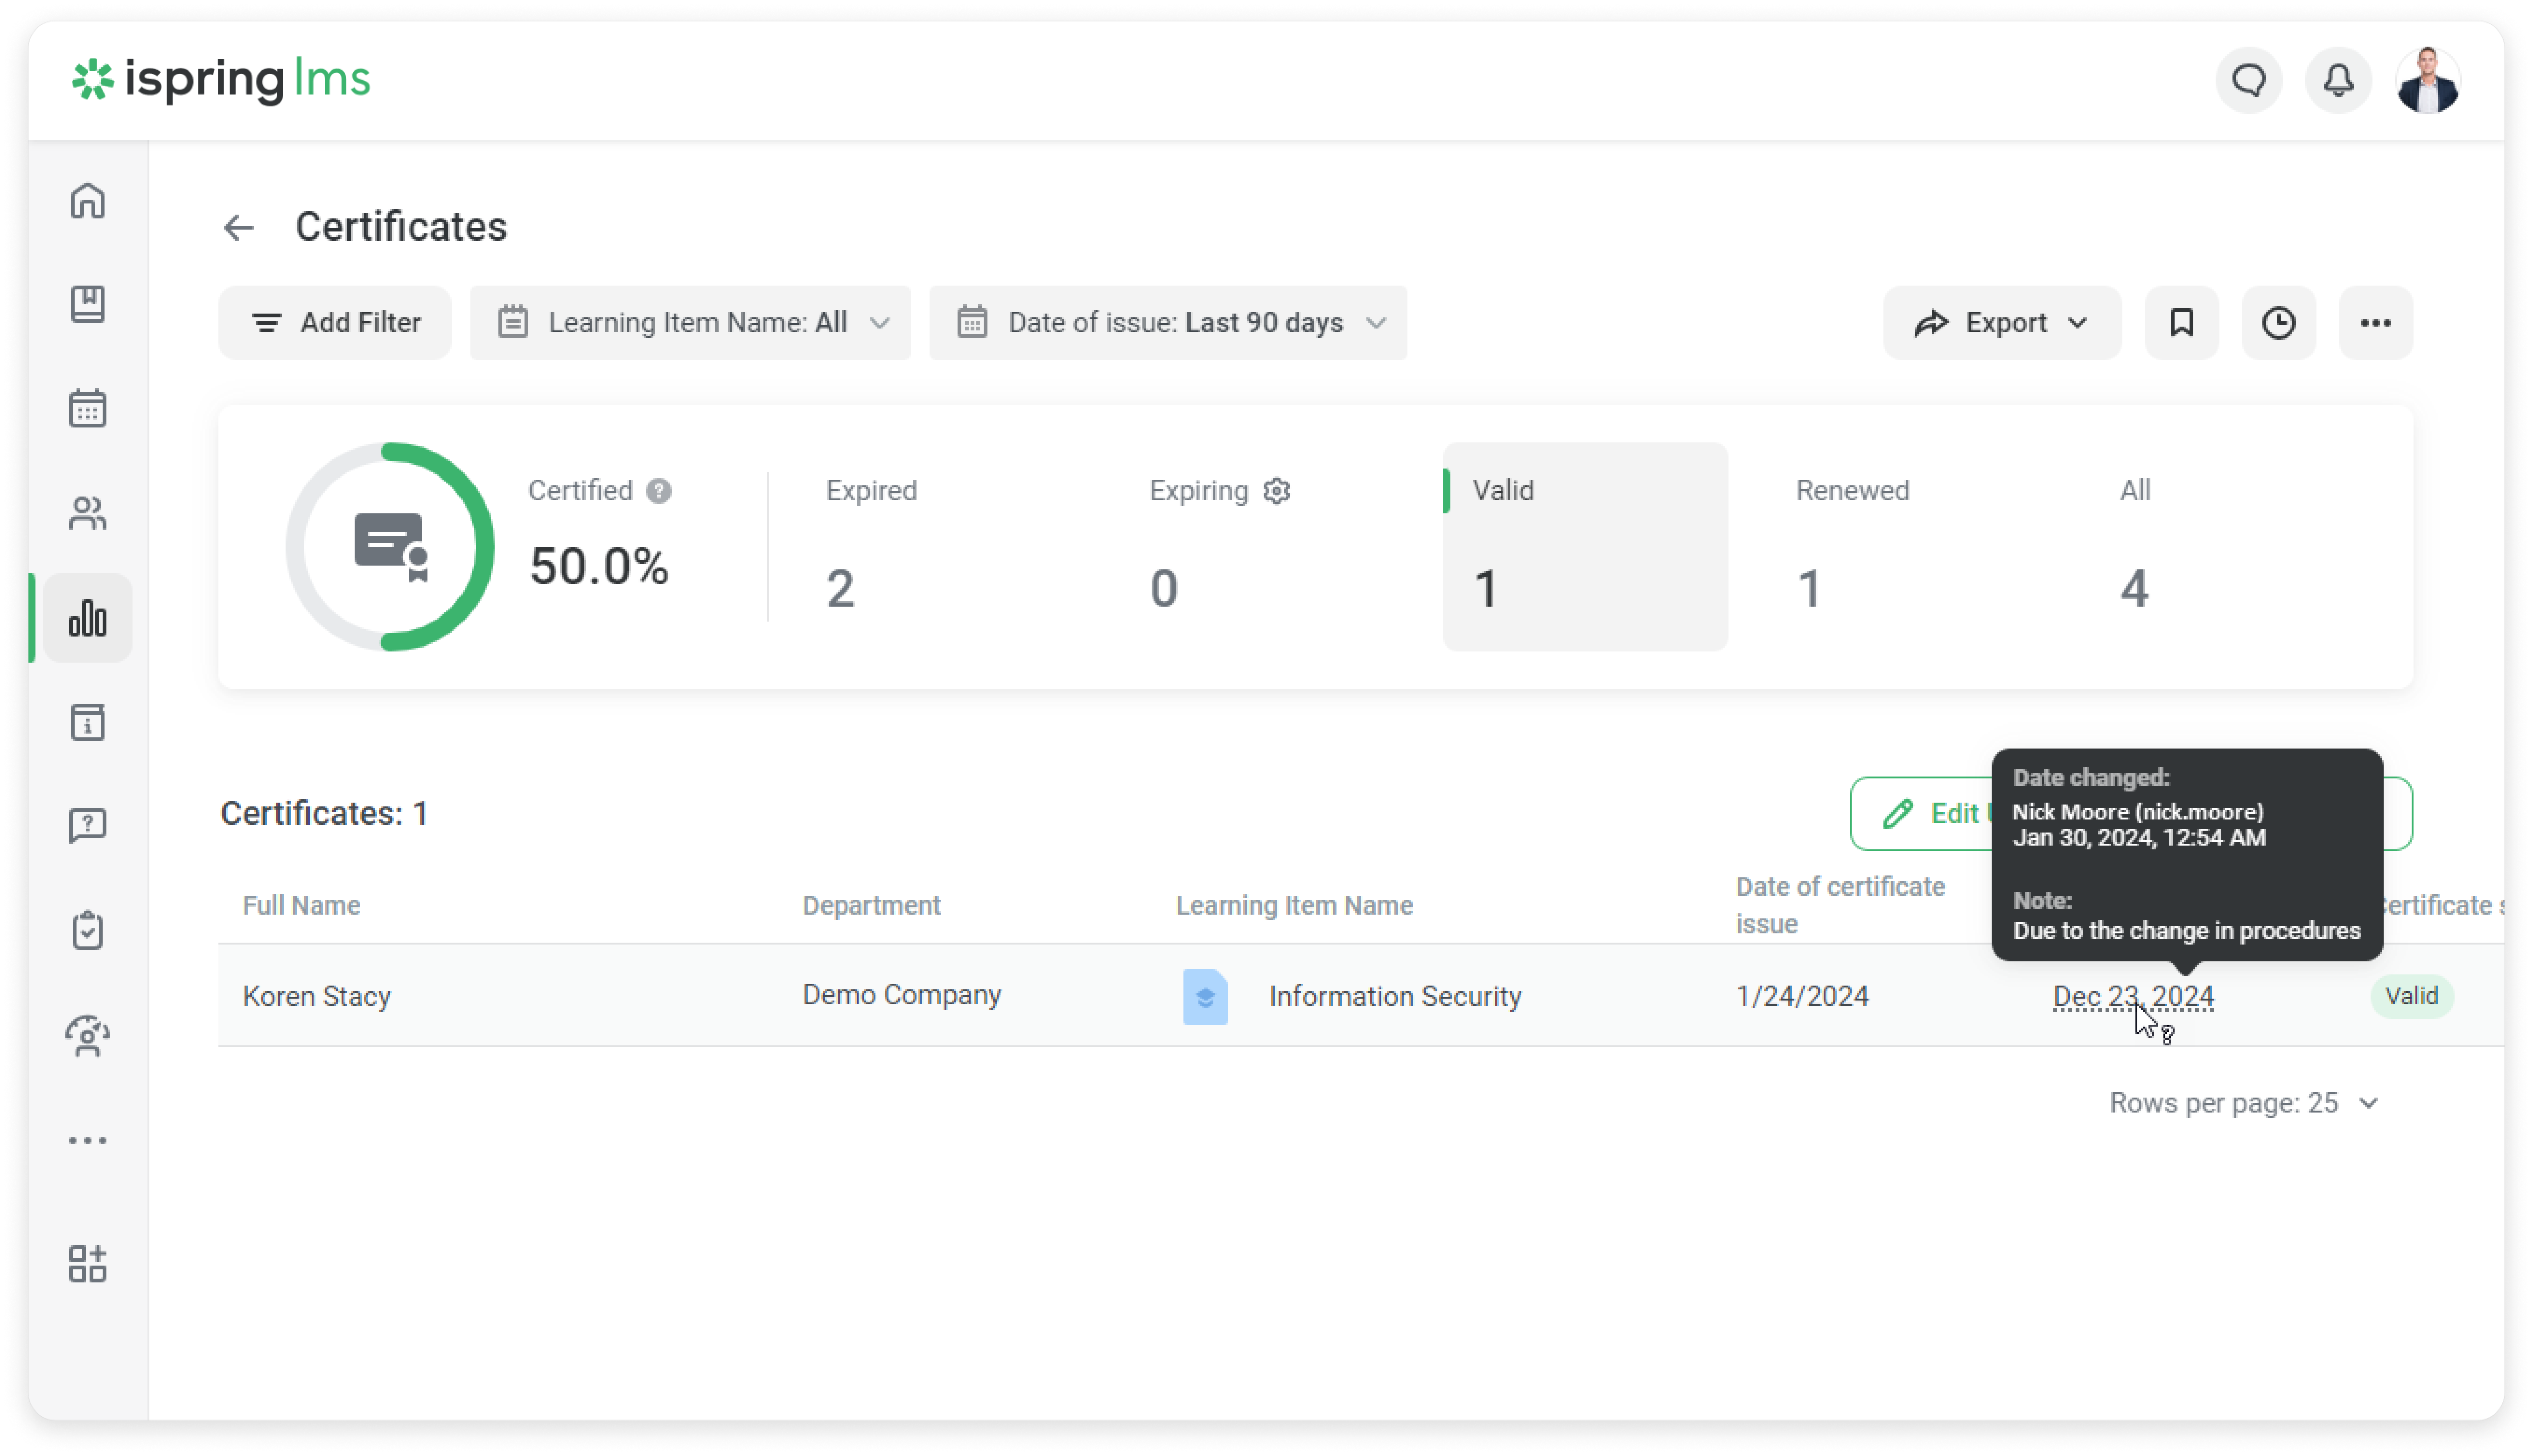Click the Expiring settings gear icon
The height and width of the screenshot is (1456, 2533).
coord(1276,491)
